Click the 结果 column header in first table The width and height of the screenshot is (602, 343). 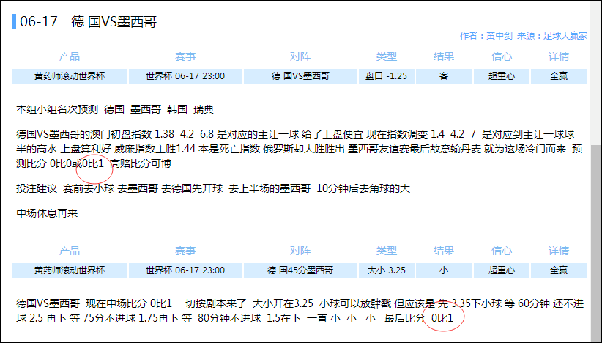[x=444, y=57]
